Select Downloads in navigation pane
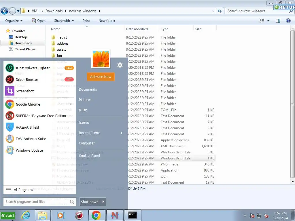The height and width of the screenshot is (221, 295). pos(23,43)
